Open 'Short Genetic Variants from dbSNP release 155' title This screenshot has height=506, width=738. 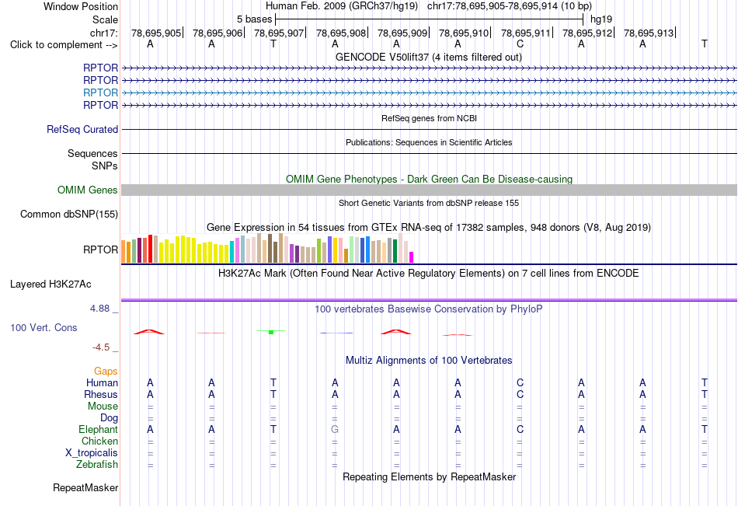pos(429,203)
